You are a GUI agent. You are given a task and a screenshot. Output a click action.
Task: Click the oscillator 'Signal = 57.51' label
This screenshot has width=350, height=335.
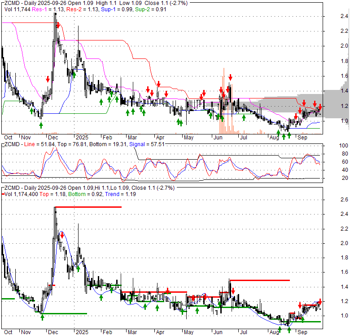(147, 144)
